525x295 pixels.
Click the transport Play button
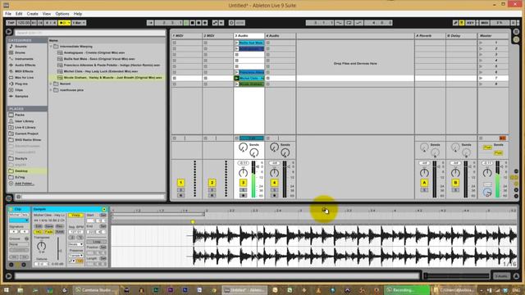point(186,23)
